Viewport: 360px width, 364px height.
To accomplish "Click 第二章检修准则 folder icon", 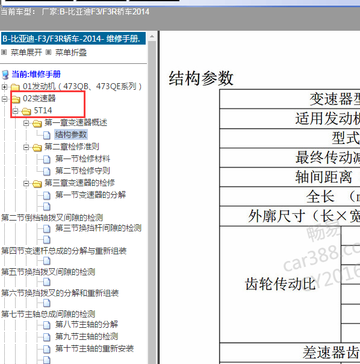I will (37, 148).
